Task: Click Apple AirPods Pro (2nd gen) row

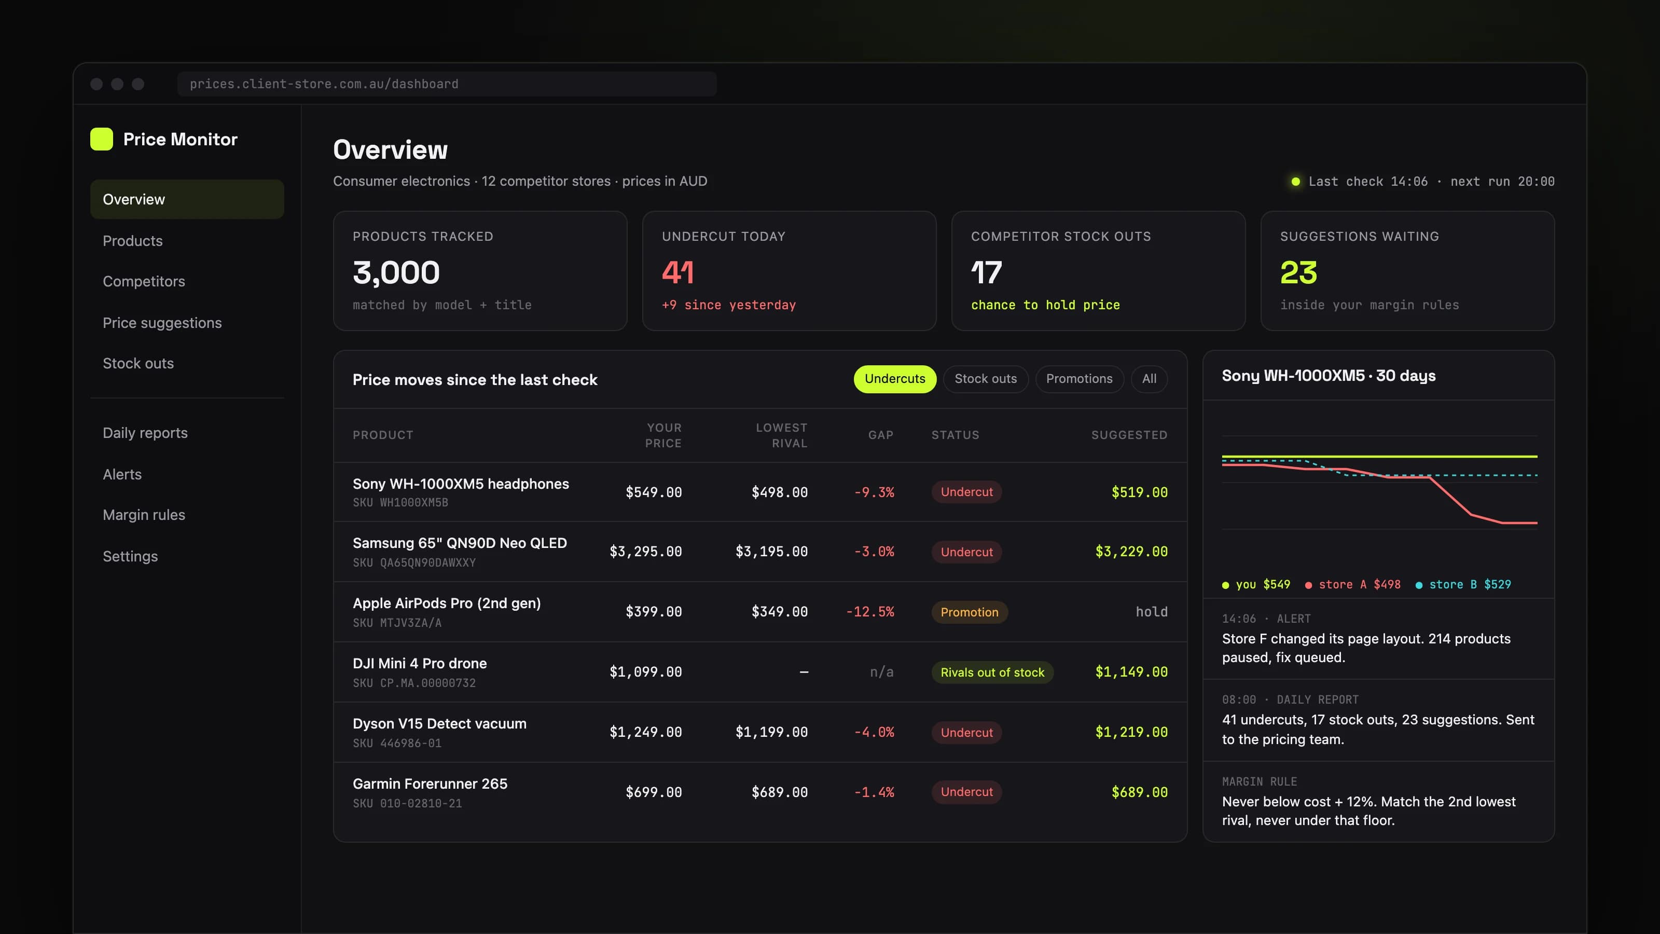Action: pyautogui.click(x=760, y=612)
